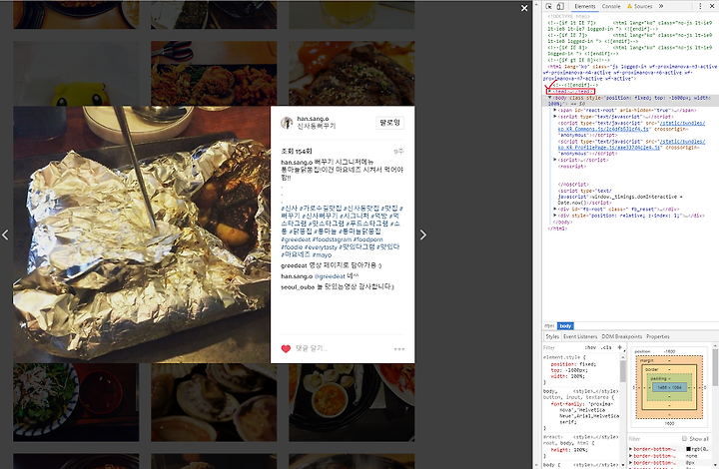The height and width of the screenshot is (469, 719).
Task: Switch to the Sources tab
Action: click(x=640, y=6)
